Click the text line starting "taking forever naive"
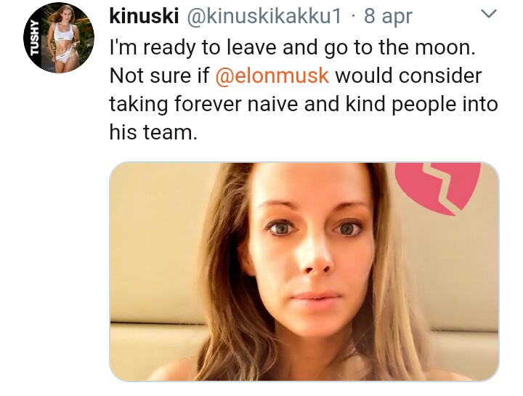Viewport: 523px width, 396px height. (303, 104)
